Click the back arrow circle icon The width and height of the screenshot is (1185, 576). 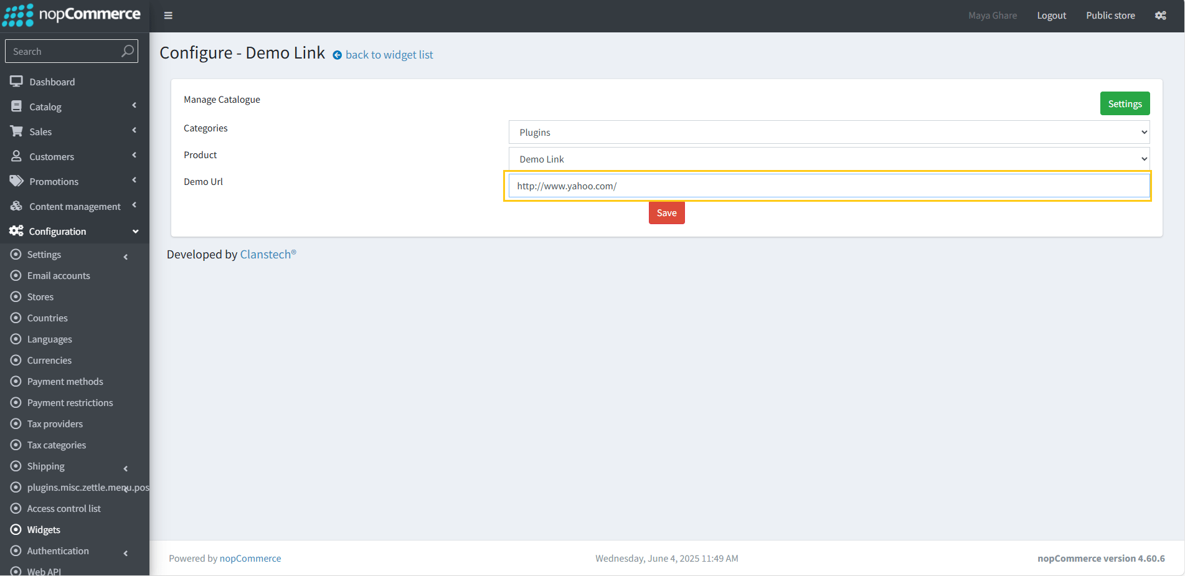click(x=337, y=55)
